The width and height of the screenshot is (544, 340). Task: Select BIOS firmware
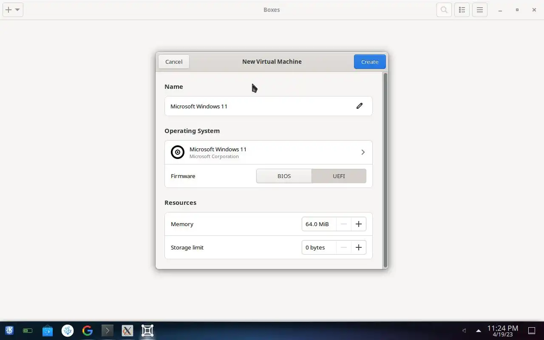tap(284, 176)
